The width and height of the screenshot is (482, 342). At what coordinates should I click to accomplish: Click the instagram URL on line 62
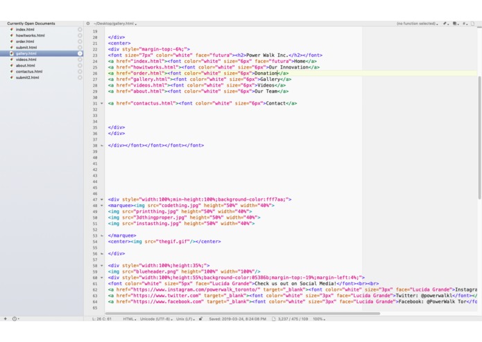pos(197,289)
